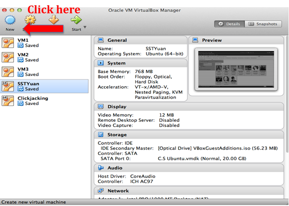The height and width of the screenshot is (206, 289).
Task: Click the 'Oracle VM VirtualBox Manager' title
Action: (144, 10)
